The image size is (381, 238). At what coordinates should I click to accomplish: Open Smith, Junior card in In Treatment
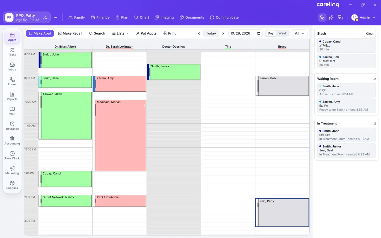coord(346,150)
